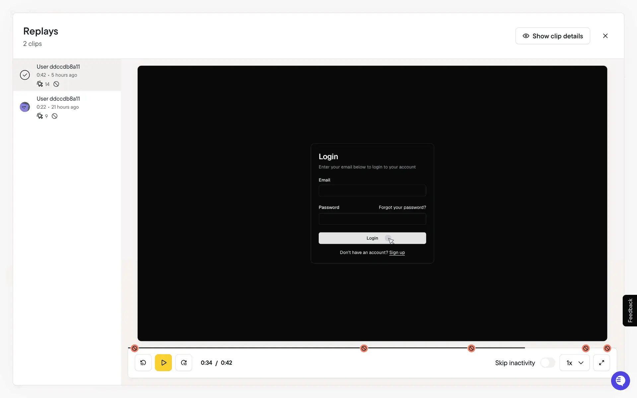
Task: Click the checkmark circle on the first clip
Action: click(x=25, y=75)
